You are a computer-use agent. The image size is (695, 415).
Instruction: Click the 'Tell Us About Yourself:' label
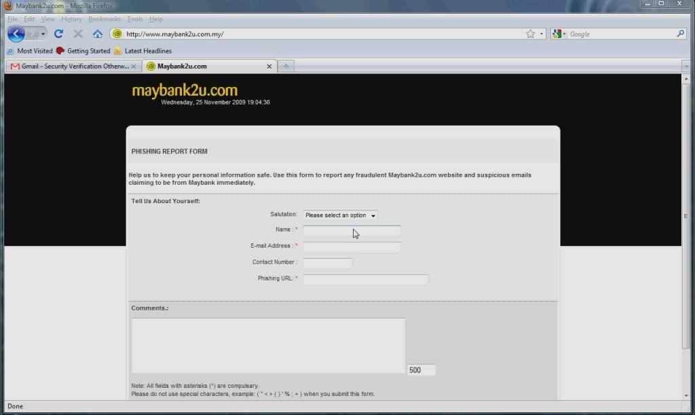tap(166, 201)
